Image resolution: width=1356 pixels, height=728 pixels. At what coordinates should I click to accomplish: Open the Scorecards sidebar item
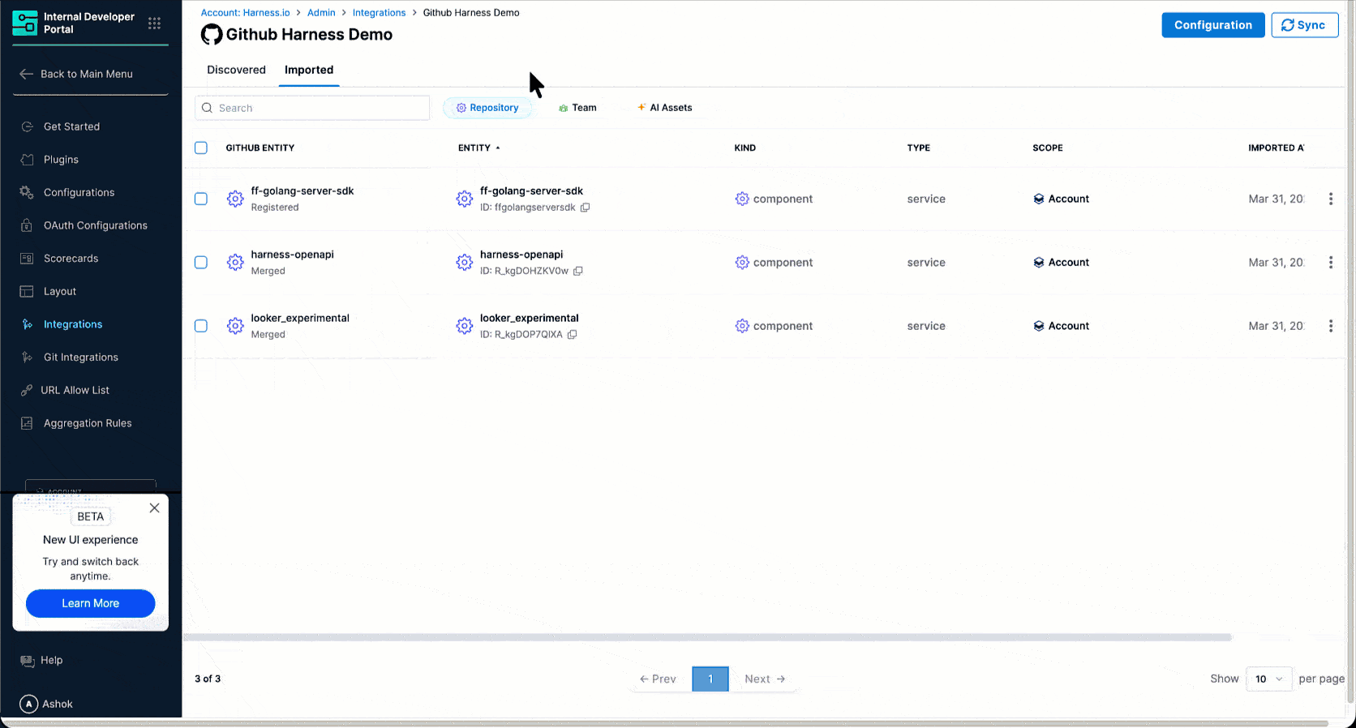click(71, 259)
